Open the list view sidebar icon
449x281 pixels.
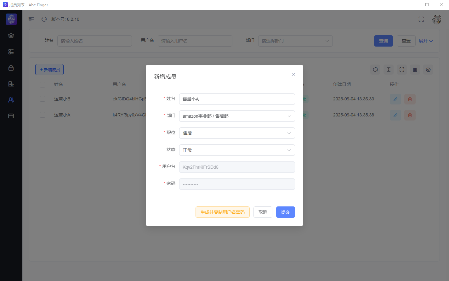pyautogui.click(x=11, y=52)
